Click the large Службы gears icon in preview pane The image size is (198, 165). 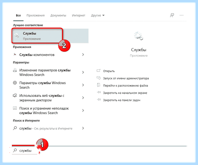[139, 36]
